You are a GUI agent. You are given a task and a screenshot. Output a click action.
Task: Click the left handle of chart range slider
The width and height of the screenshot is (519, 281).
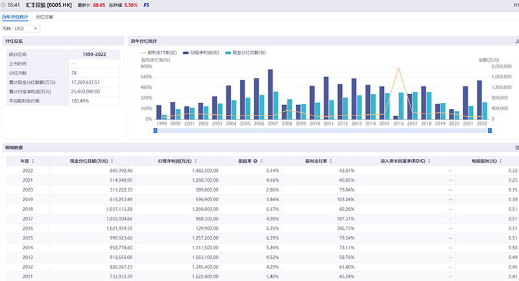[156, 130]
